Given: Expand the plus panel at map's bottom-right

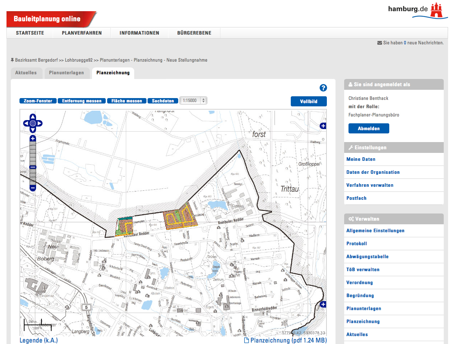Looking at the screenshot, I should point(323,304).
